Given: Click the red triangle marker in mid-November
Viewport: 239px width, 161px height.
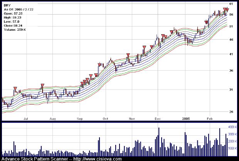Looking at the screenshot, I should pyautogui.click(x=144, y=48).
